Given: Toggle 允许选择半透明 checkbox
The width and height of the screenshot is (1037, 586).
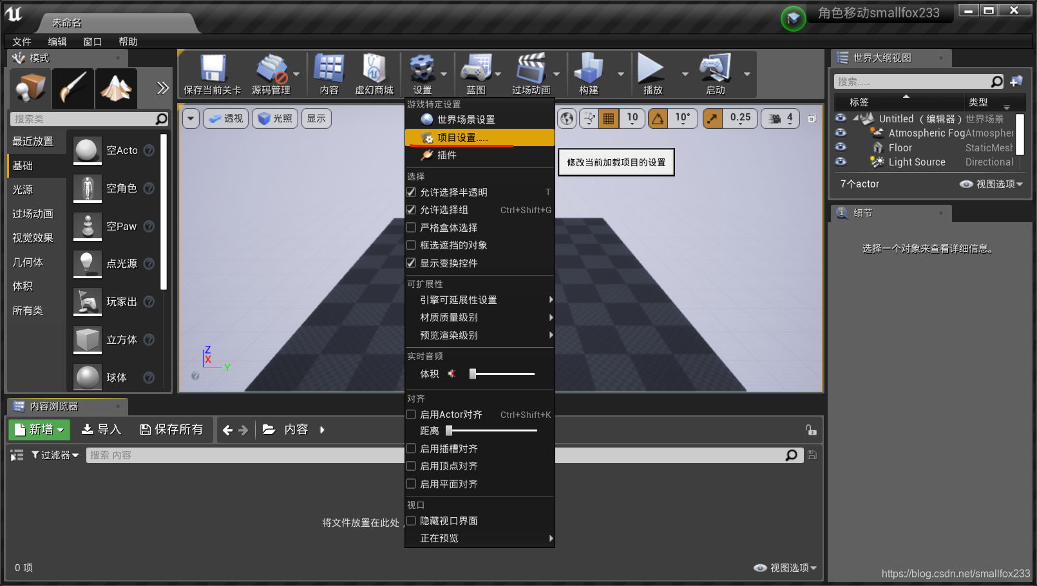Looking at the screenshot, I should pos(411,192).
